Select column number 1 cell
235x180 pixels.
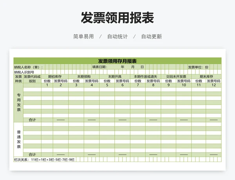click(47, 85)
